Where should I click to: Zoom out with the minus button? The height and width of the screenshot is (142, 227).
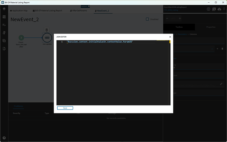coord(167,18)
